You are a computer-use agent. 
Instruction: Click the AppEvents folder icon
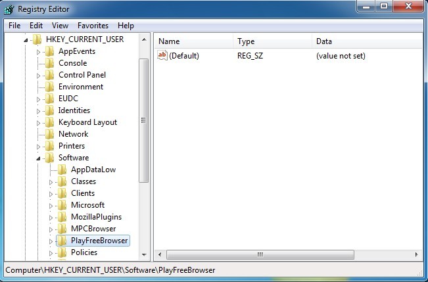tap(50, 51)
